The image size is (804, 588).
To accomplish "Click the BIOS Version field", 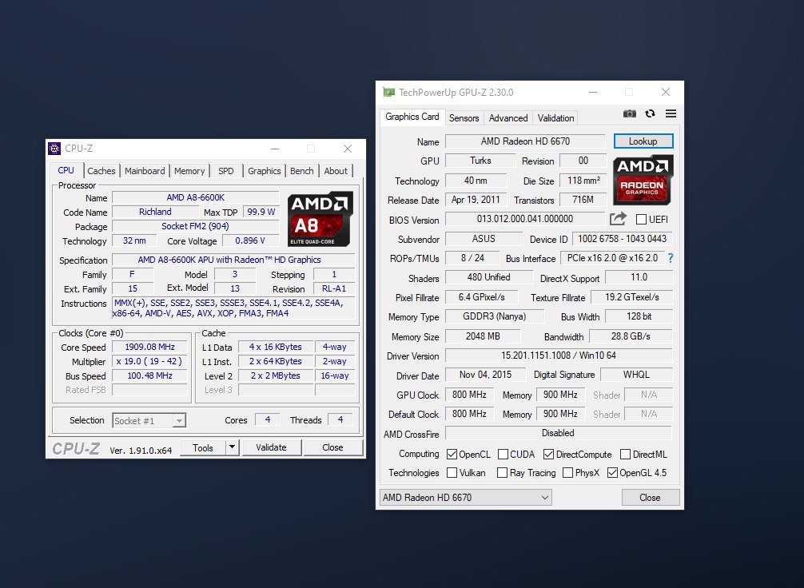I will [x=525, y=219].
